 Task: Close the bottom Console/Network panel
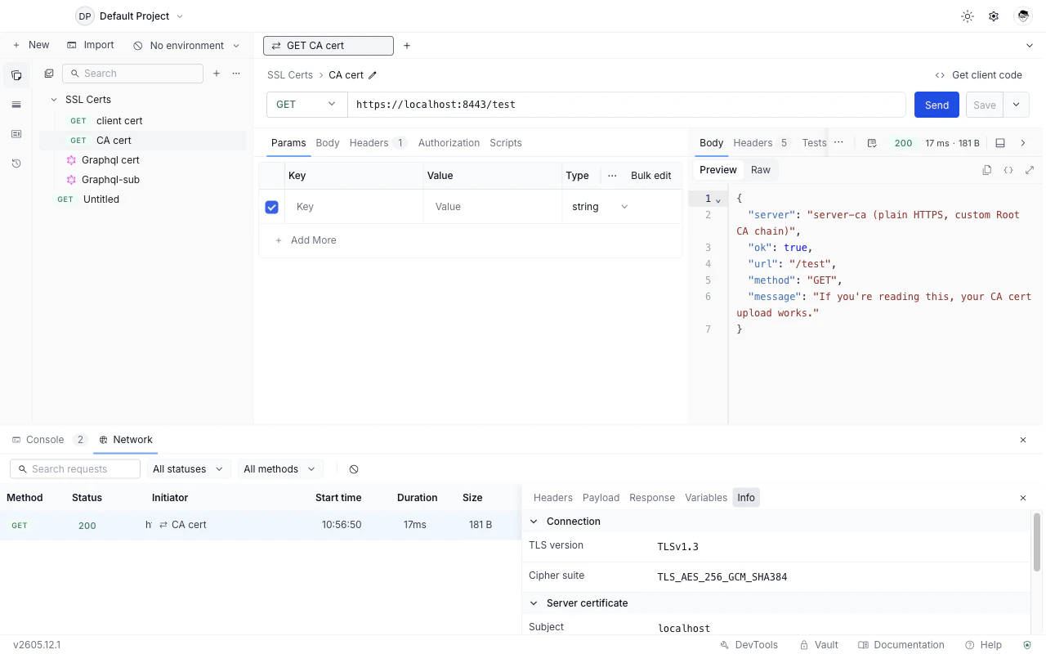coord(1023,440)
